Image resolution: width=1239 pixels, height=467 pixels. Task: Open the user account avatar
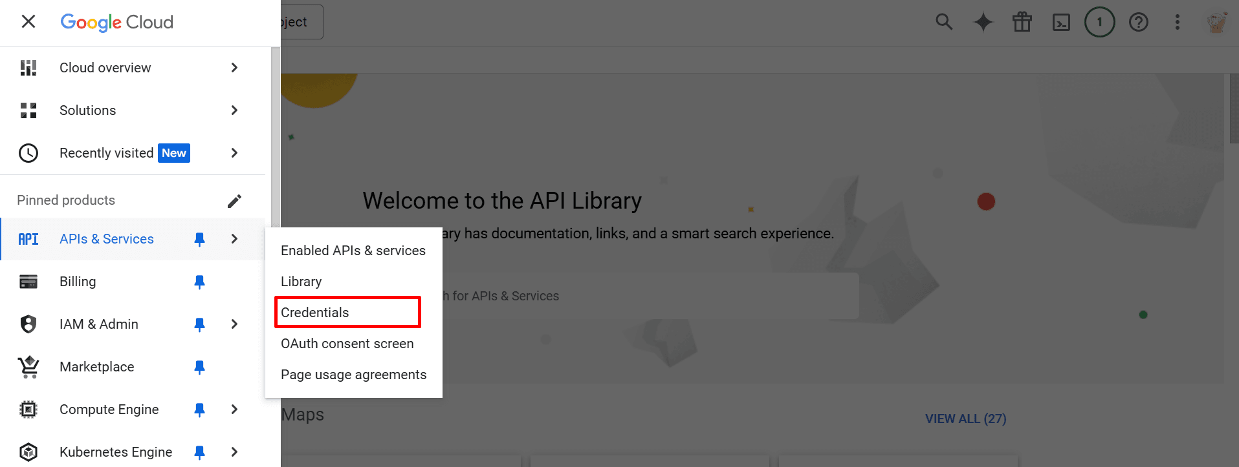[x=1217, y=22]
